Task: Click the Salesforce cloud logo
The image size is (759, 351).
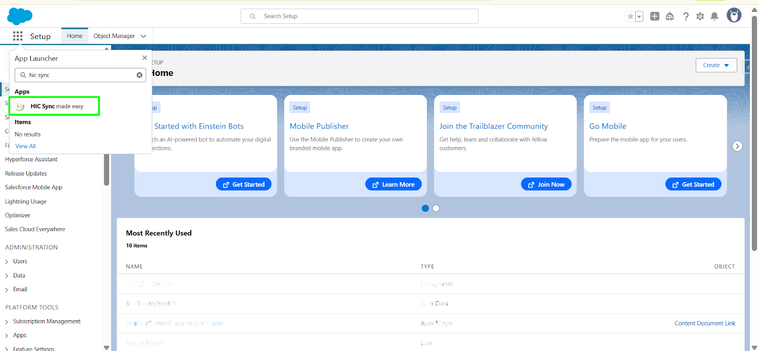Action: tap(19, 16)
